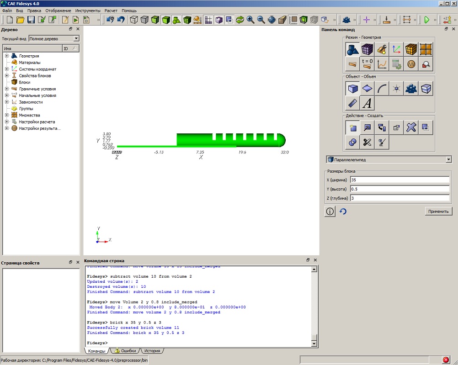This screenshot has width=458, height=365.
Task: Toggle the Boundary conditions orange beam button
Action: pos(352,64)
